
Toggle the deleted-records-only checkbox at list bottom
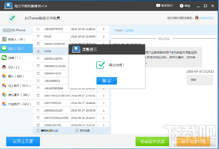point(38,130)
